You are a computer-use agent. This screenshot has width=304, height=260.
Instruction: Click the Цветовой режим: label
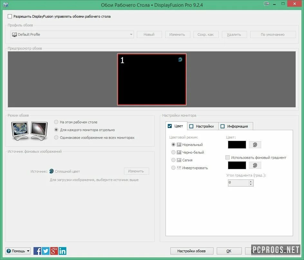tap(184, 137)
